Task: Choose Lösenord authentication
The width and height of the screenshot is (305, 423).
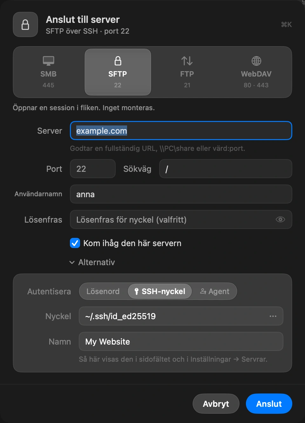Action: pyautogui.click(x=103, y=291)
